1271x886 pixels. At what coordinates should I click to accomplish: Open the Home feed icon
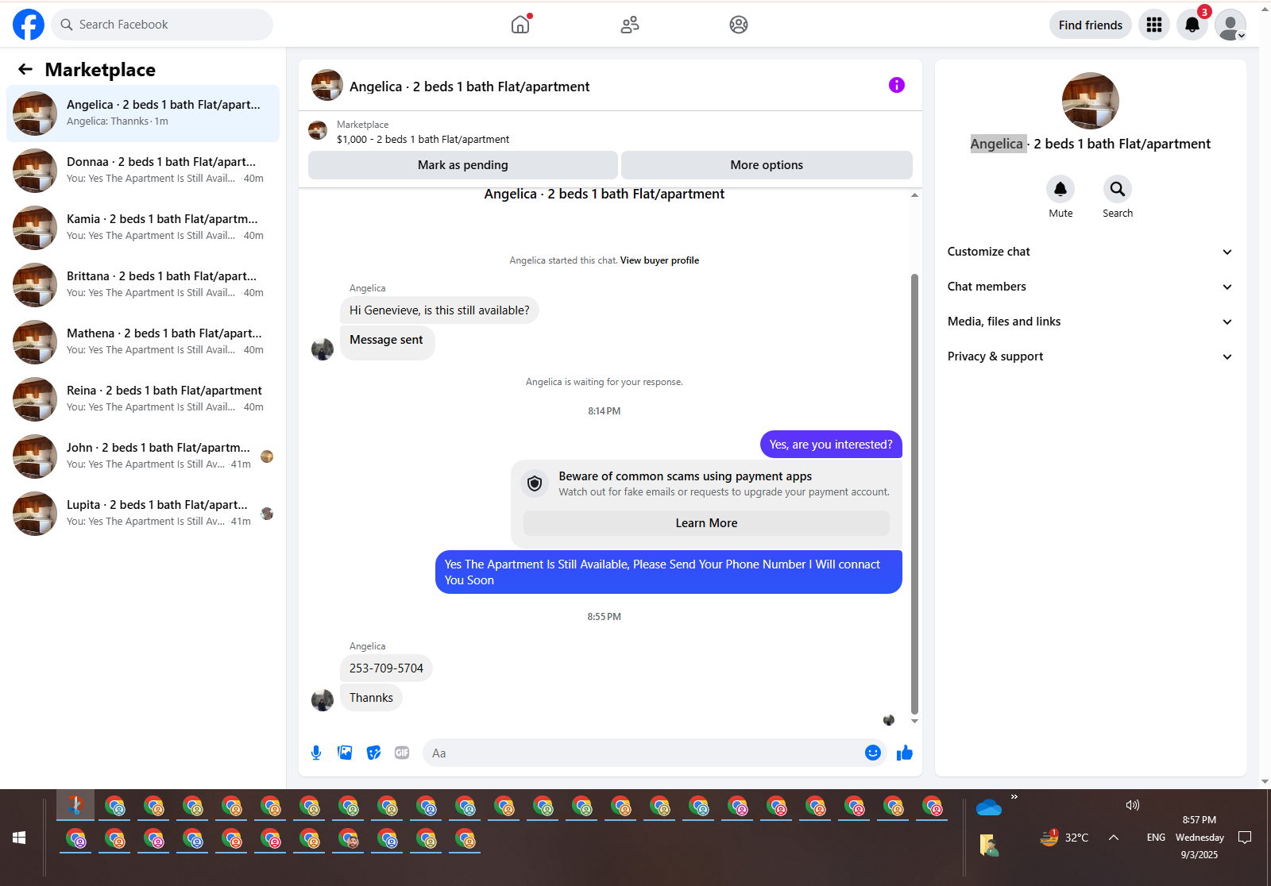click(x=520, y=25)
